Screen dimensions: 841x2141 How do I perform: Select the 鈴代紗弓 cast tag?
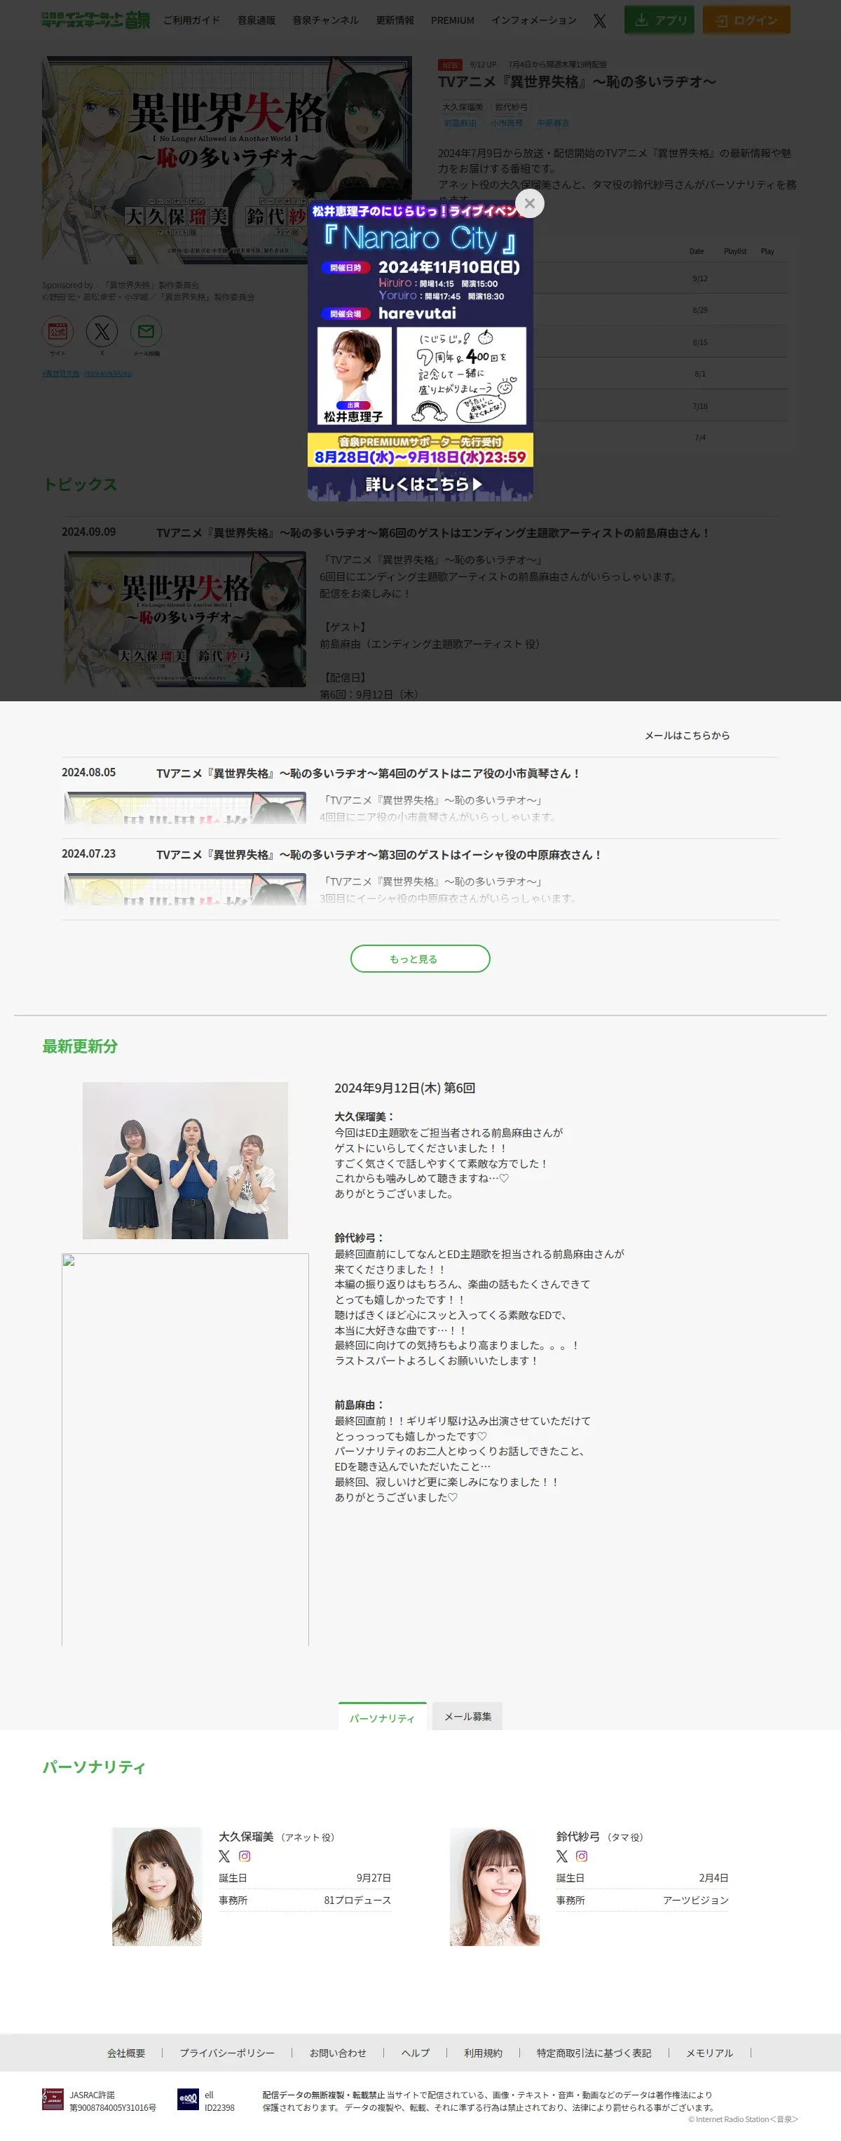click(x=512, y=107)
